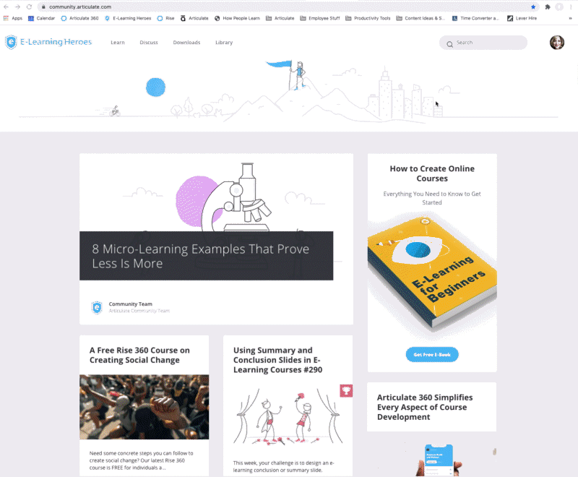Open the 8 Micro-Learning Examples article headline
Screen dimensions: 578x477
pos(201,256)
